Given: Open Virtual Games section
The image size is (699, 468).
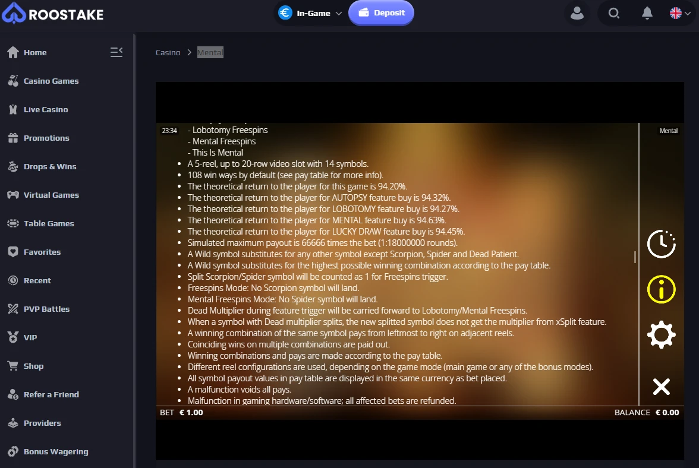Looking at the screenshot, I should (51, 195).
